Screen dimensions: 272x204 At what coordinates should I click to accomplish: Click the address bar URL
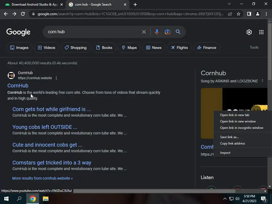click(x=130, y=14)
